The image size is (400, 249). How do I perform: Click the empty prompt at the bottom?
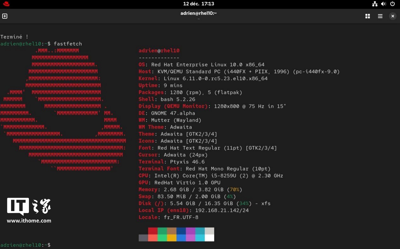coord(25,245)
